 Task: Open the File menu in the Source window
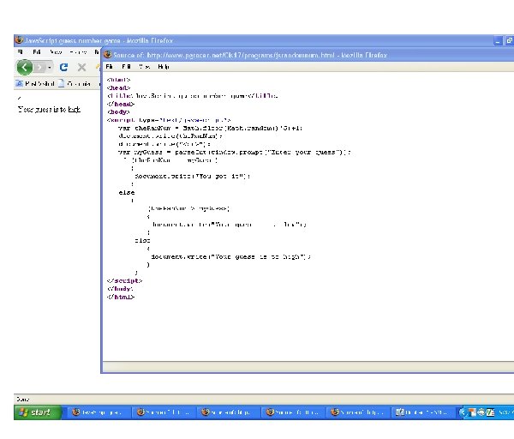(x=109, y=67)
